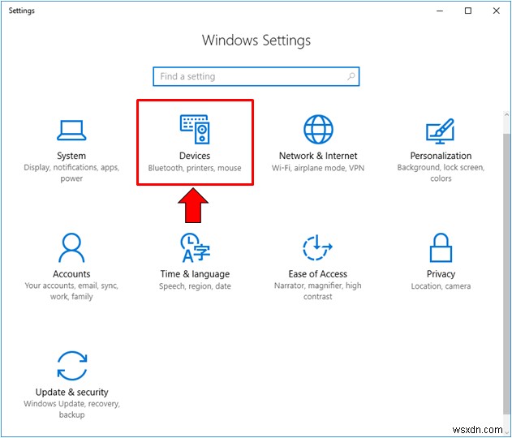
Task: Maximize the Settings window
Action: [x=468, y=11]
